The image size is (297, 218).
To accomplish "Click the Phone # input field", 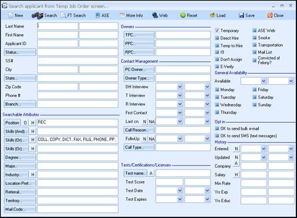I will [78, 95].
